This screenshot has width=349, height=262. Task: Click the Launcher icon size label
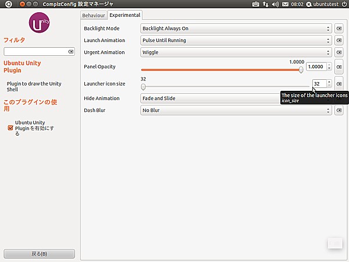104,84
